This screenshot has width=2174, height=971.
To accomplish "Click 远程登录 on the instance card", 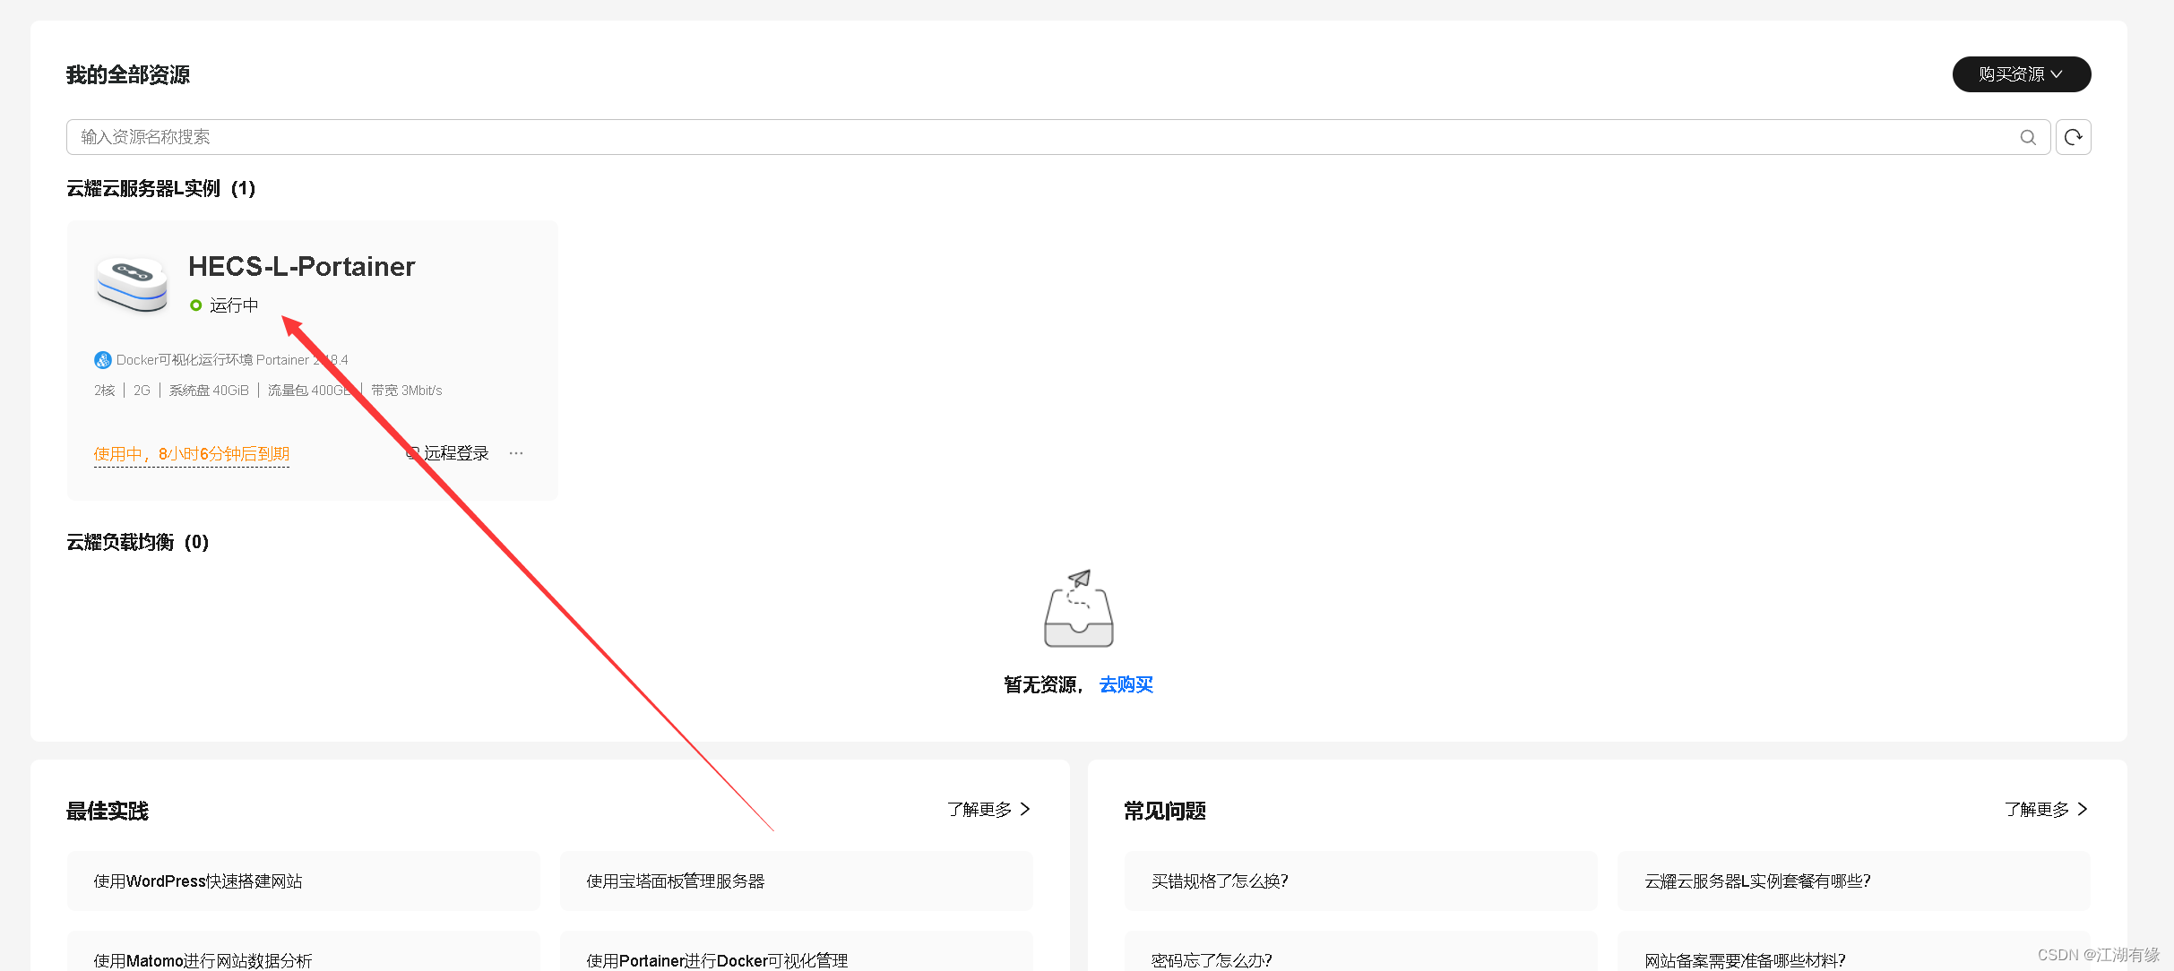I will tap(448, 453).
